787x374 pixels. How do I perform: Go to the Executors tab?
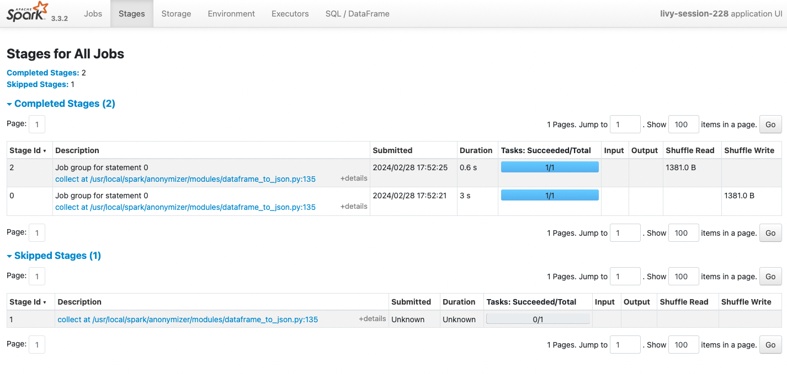tap(290, 14)
